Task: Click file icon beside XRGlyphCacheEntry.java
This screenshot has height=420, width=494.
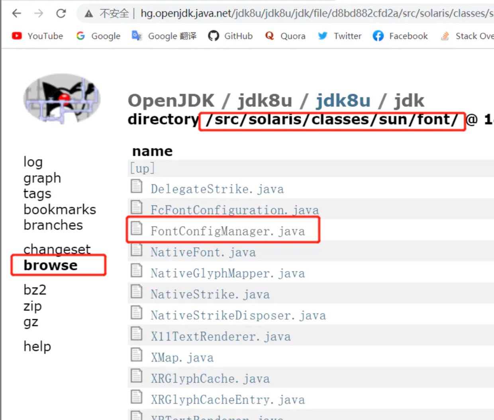Action: (137, 397)
